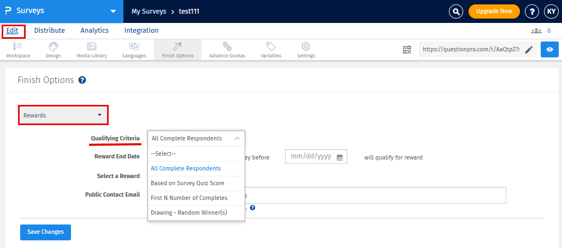Click the Reward End Date field
Viewport: 562px width, 248px height.
pos(316,157)
